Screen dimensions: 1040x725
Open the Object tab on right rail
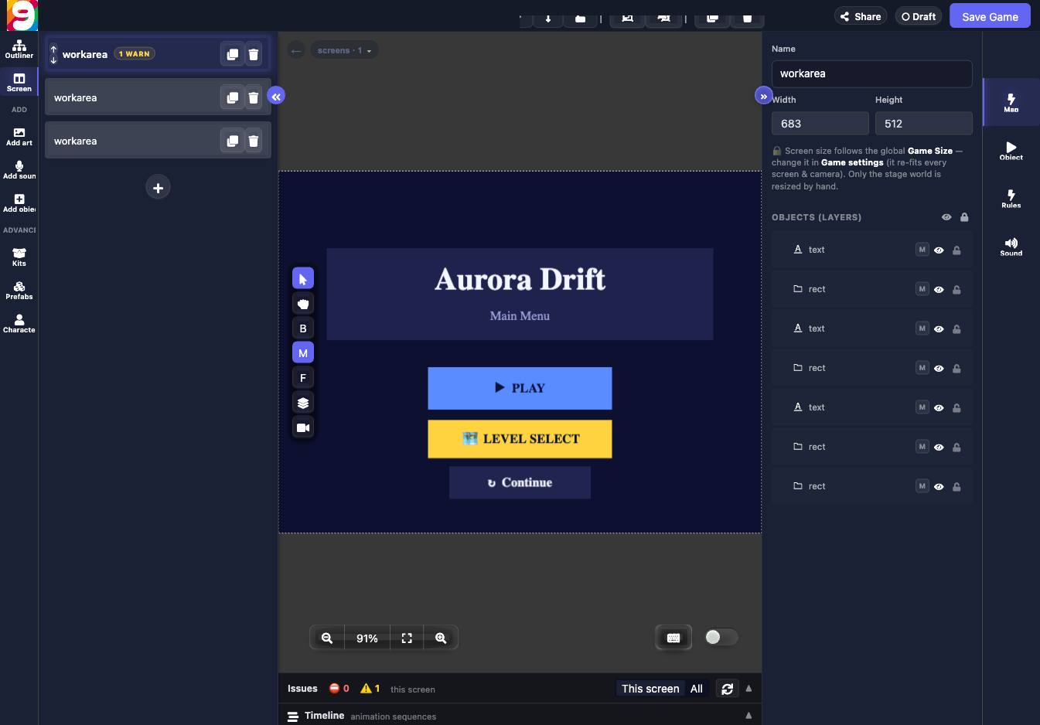click(x=1011, y=150)
